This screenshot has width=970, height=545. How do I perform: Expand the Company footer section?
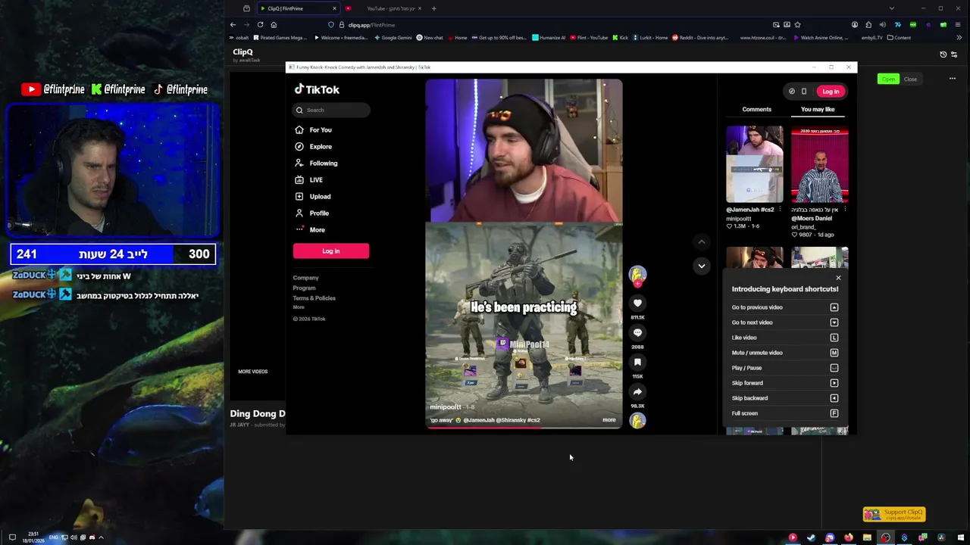pos(306,278)
